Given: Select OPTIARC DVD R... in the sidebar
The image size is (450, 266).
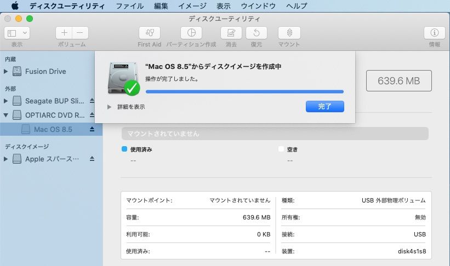Looking at the screenshot, I should click(x=54, y=115).
